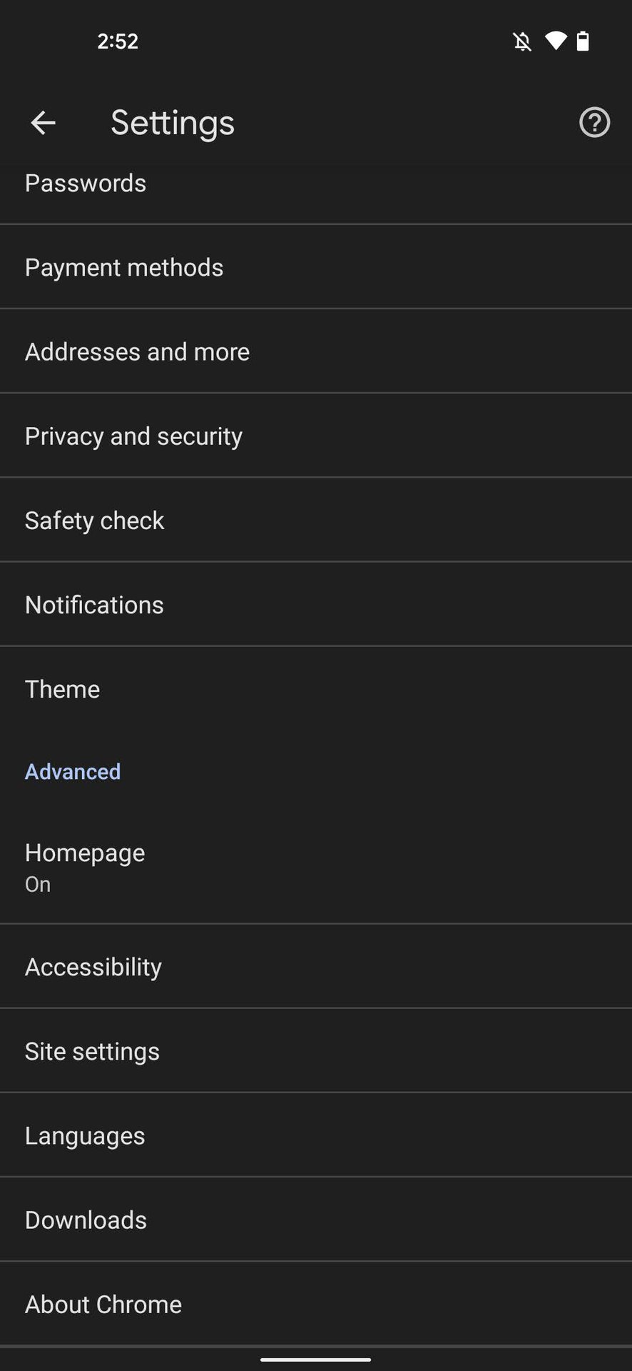Tap the muted notifications bell icon
Screen dimensions: 632x1371
click(x=522, y=41)
